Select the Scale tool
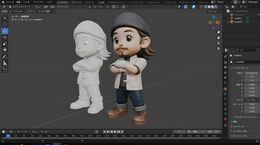This screenshot has width=260, height=145. click(5, 44)
